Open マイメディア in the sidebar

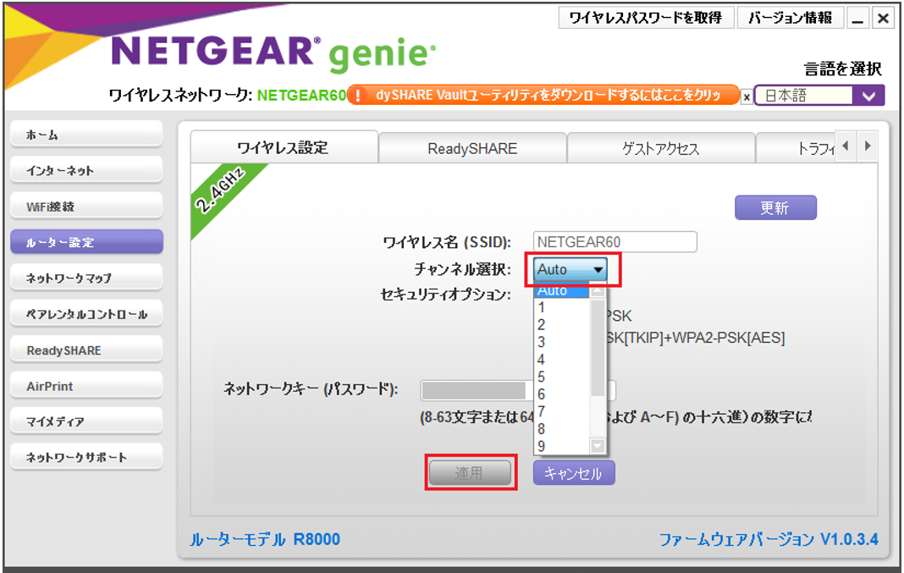point(86,421)
